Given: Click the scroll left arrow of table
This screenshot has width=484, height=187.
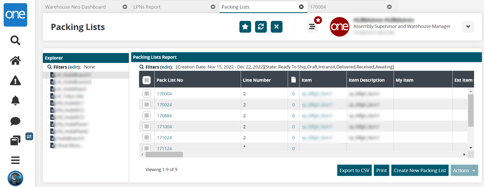Looking at the screenshot, I should 142,154.
